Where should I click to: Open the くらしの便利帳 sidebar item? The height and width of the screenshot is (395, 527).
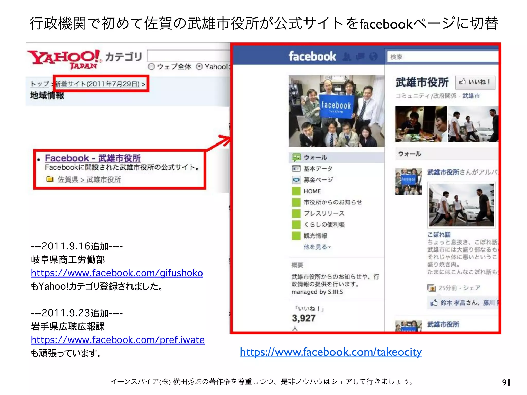(x=324, y=225)
